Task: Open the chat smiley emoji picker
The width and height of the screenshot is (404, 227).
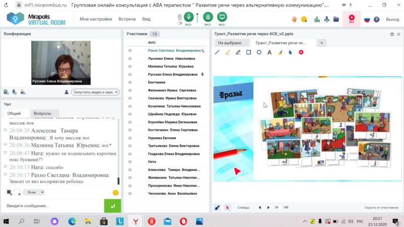Action: [116, 193]
